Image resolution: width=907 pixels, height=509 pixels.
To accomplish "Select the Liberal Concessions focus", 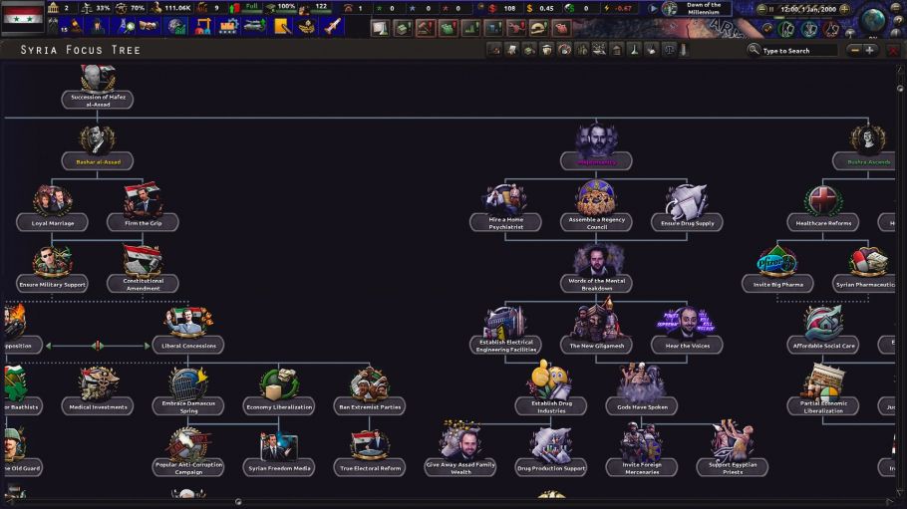I will [188, 346].
